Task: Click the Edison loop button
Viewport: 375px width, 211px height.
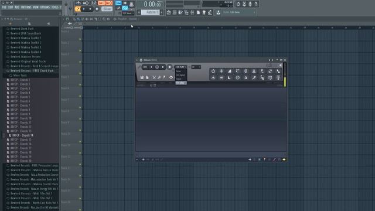Action: [145, 67]
